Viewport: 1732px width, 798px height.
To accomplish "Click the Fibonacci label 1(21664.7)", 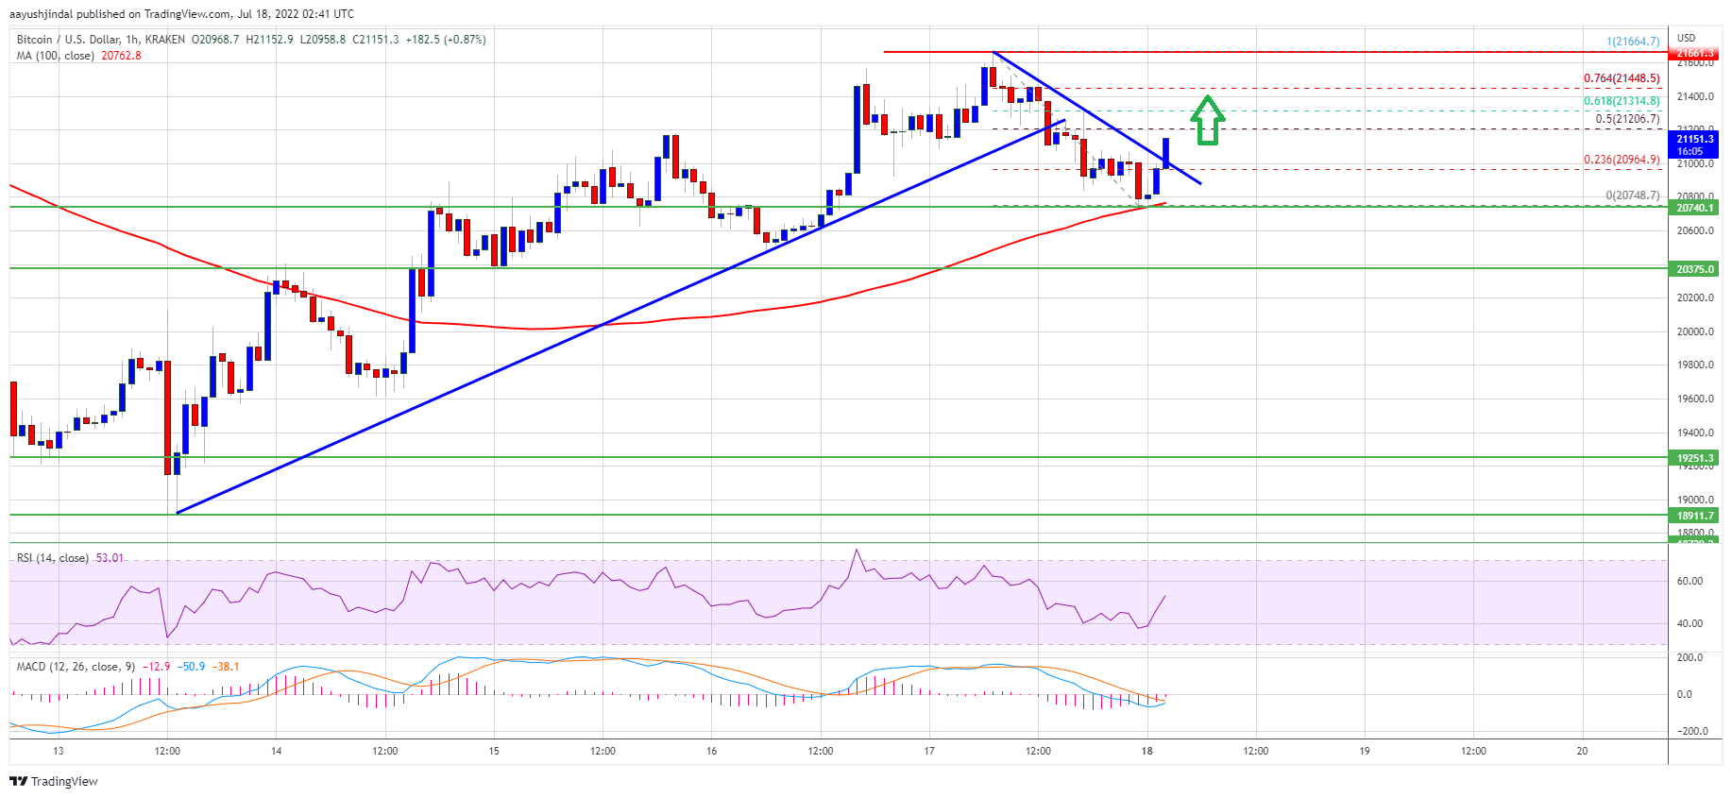I will [x=1633, y=42].
